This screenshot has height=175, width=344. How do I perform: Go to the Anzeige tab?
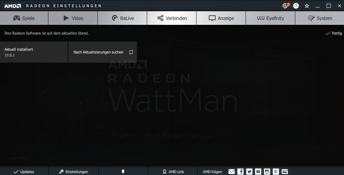pyautogui.click(x=221, y=18)
